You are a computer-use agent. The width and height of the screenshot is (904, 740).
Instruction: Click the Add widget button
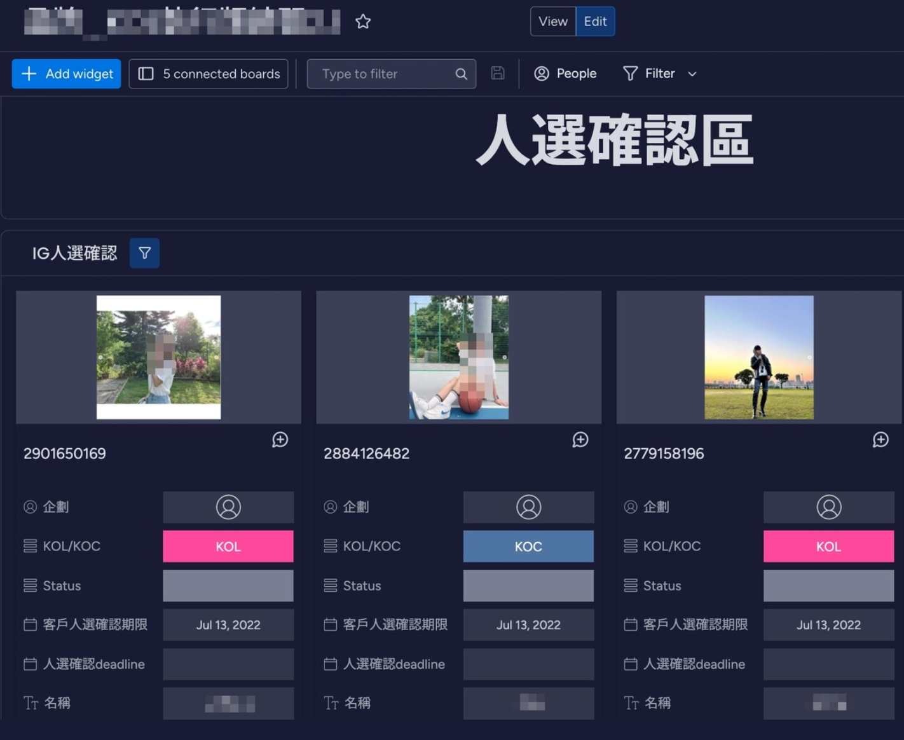point(67,74)
